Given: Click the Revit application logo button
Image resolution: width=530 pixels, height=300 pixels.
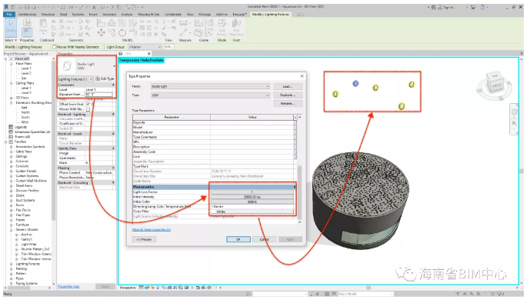Looking at the screenshot, I should point(6,7).
